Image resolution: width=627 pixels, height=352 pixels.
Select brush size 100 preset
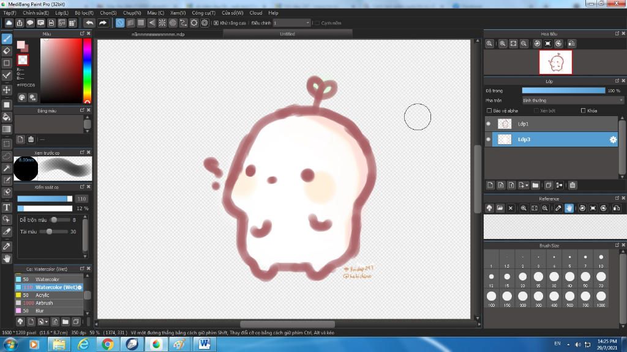pos(492,298)
